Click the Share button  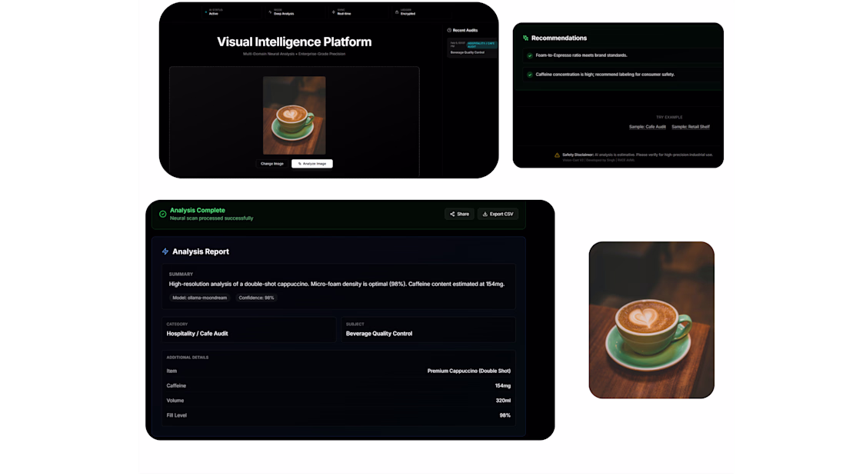coord(459,215)
